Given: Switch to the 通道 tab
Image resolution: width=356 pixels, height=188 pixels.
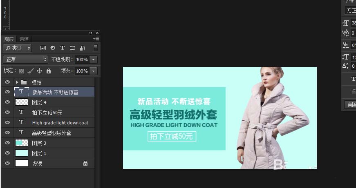Looking at the screenshot, I should click(24, 39).
